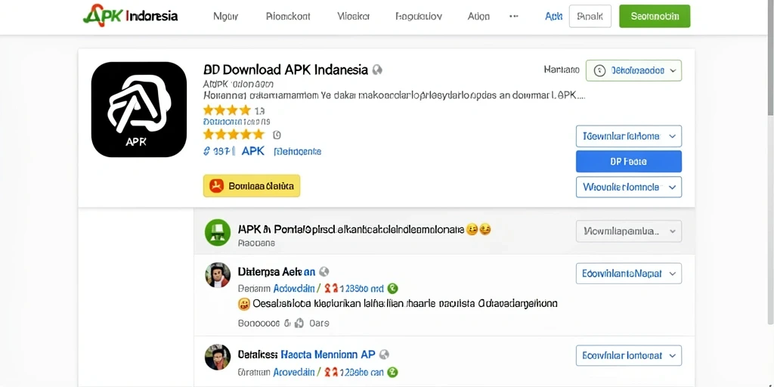Viewport: 774px width, 387px height.
Task: Click the laughing emojis after APK Portal heading
Action: pos(478,229)
